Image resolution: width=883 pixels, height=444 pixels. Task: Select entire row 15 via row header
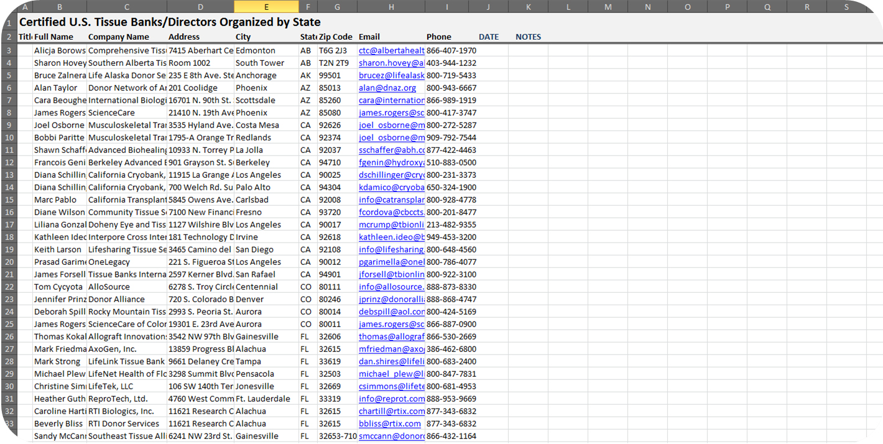click(x=9, y=200)
